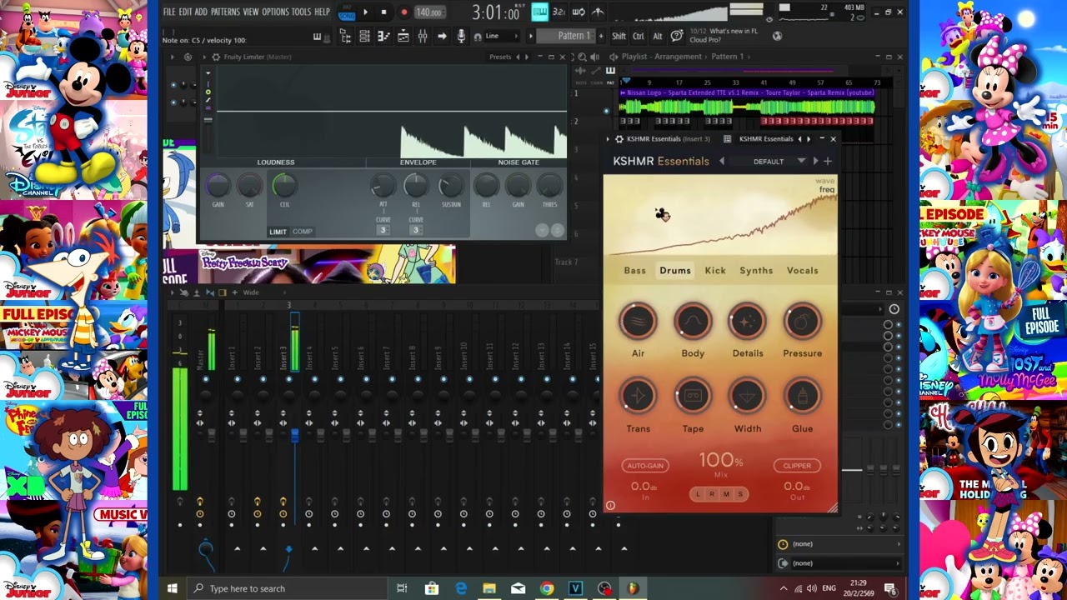Open the FILE menu in FL Studio

click(169, 12)
